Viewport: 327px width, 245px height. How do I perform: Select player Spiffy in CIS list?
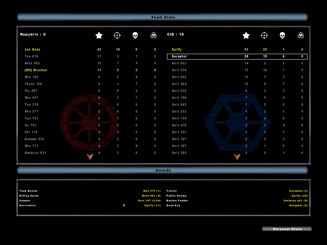point(177,50)
